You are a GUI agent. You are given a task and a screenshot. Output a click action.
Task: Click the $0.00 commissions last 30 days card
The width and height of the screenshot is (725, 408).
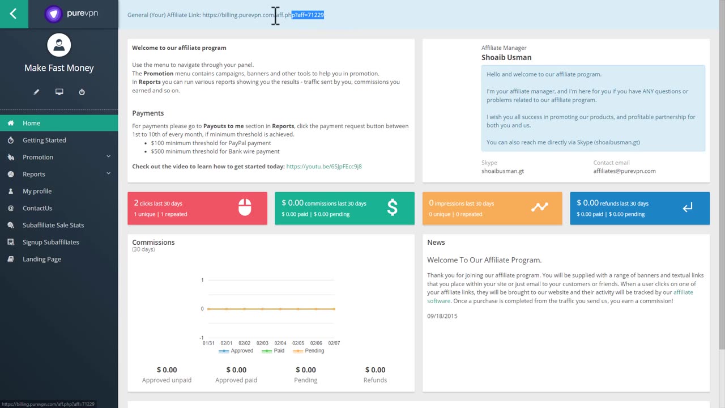(x=344, y=208)
